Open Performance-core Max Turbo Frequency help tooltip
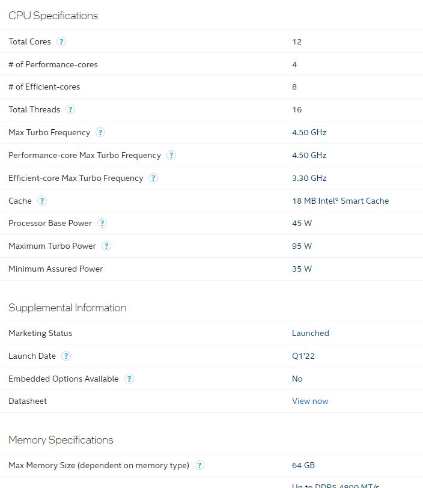The height and width of the screenshot is (488, 423). pyautogui.click(x=171, y=155)
